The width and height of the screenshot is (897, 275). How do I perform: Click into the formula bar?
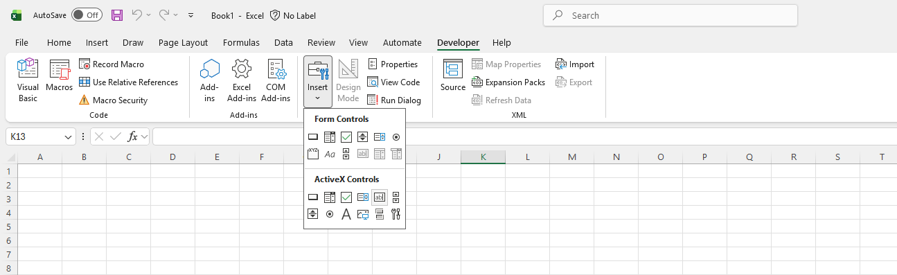(x=524, y=137)
